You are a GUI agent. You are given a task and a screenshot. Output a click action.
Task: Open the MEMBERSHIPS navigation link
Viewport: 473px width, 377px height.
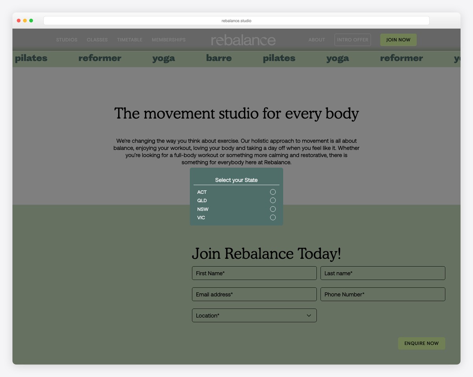(168, 39)
